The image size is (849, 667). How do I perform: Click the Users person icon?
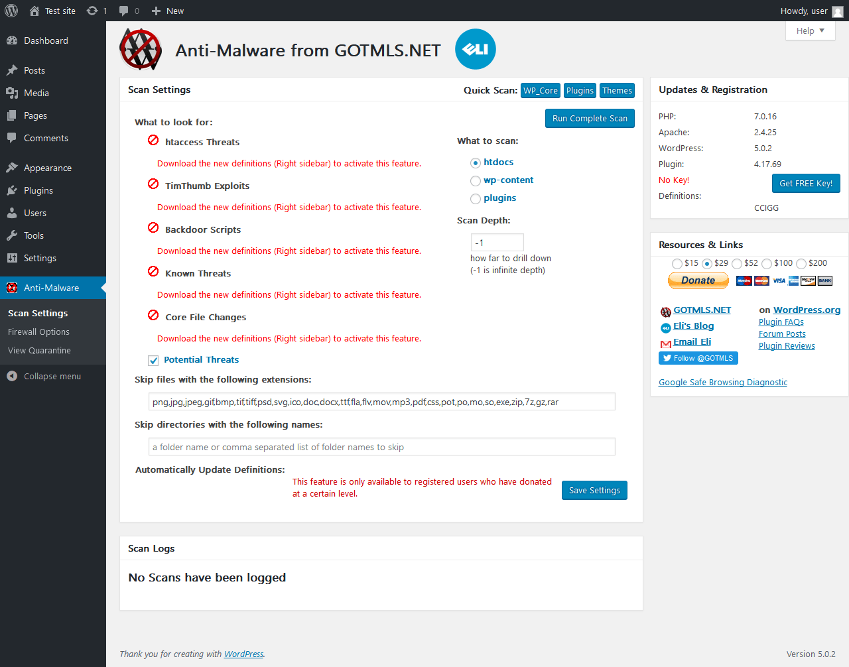[12, 213]
